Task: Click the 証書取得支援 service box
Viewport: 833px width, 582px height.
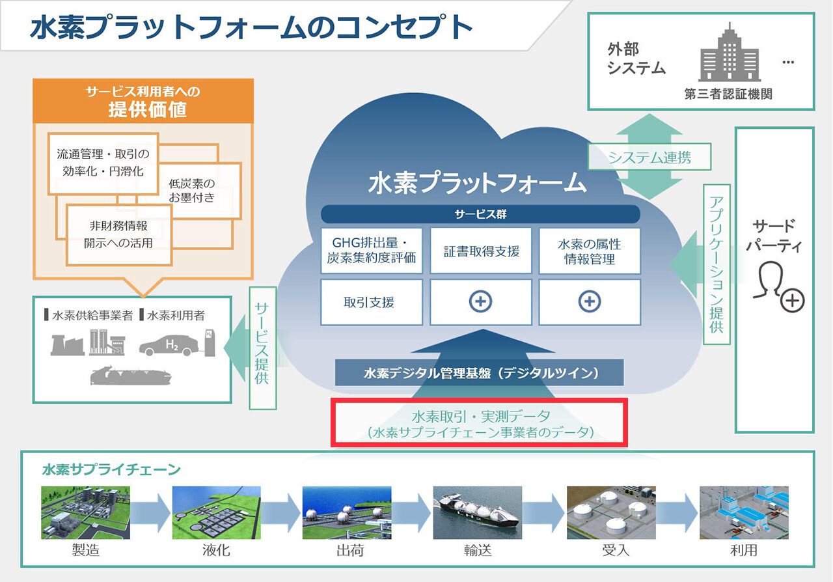Action: [481, 251]
